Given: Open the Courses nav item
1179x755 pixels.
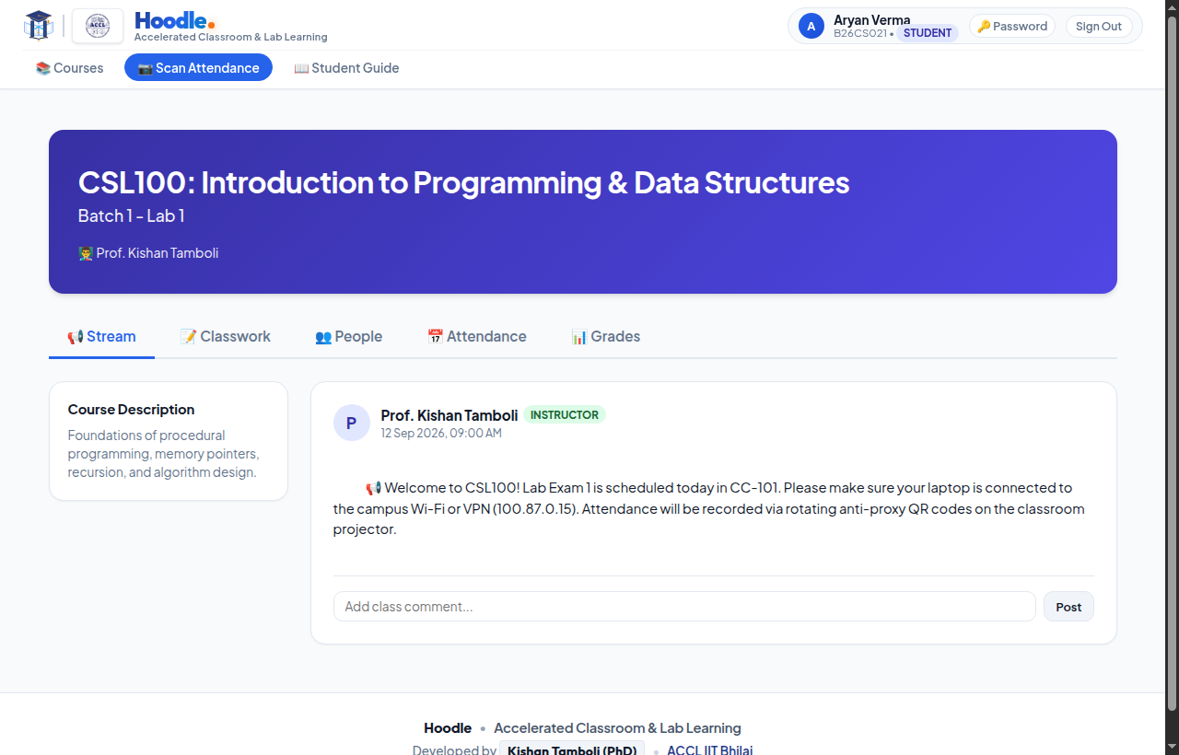Looking at the screenshot, I should click(70, 67).
